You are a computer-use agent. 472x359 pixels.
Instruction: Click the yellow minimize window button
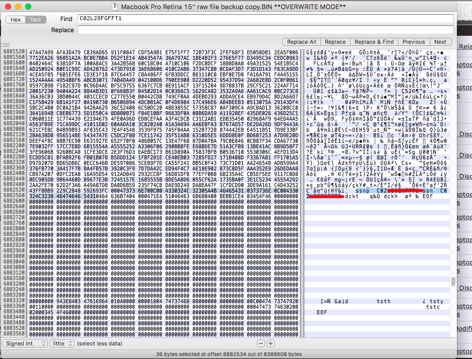coord(18,7)
